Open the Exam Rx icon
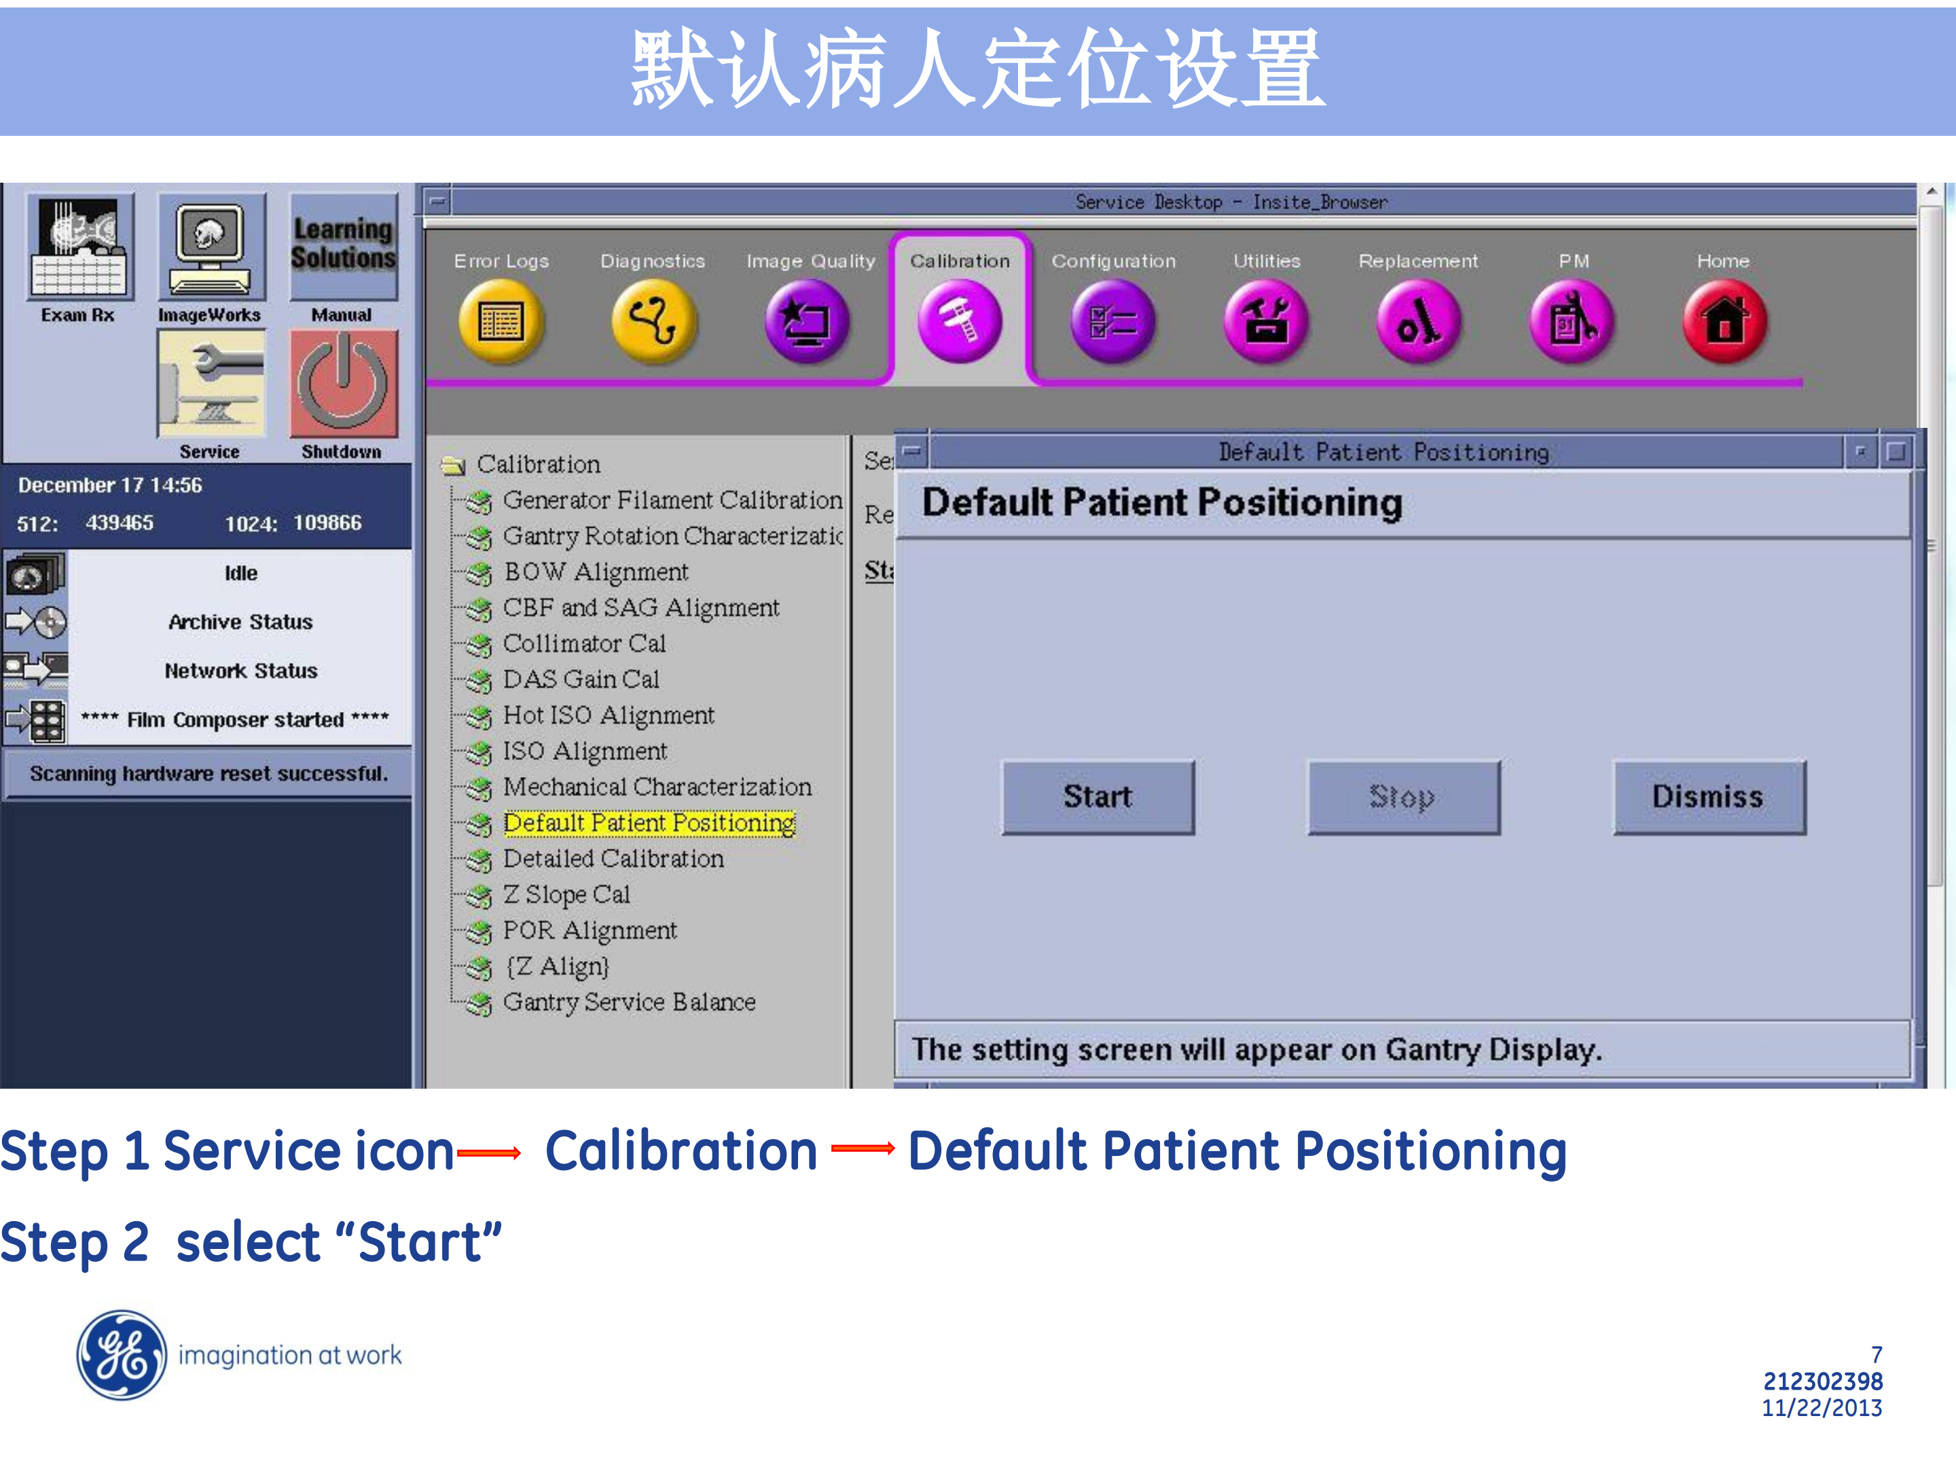Screen dimensions: 1956x1467 point(79,249)
